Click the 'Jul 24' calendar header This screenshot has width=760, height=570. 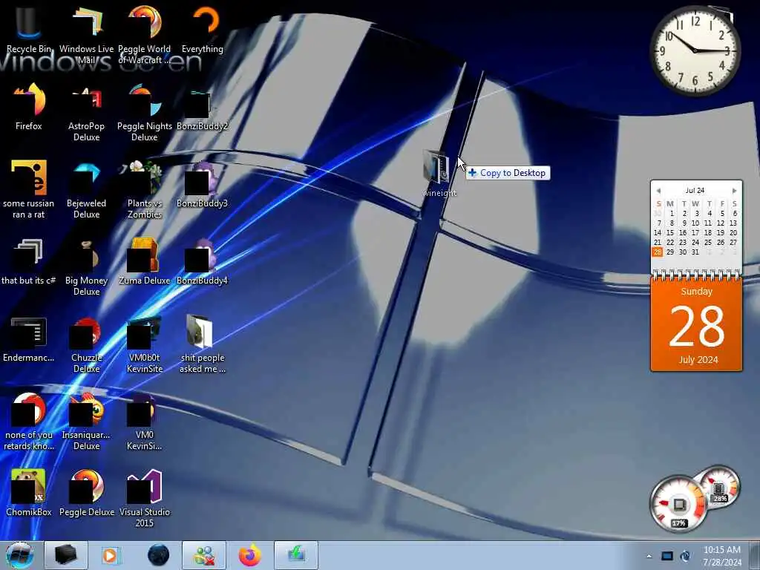click(695, 191)
